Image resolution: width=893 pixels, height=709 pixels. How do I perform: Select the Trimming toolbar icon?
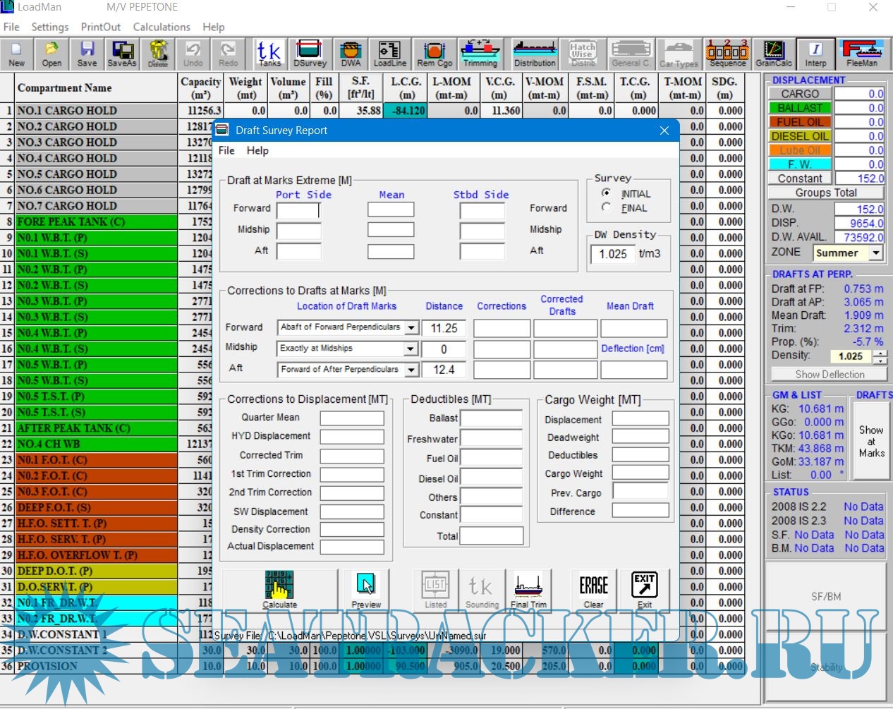coord(480,54)
